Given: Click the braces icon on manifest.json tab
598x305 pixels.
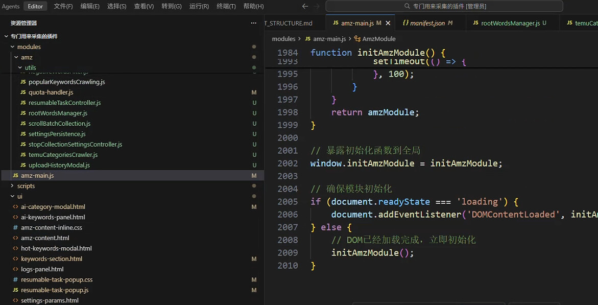Looking at the screenshot, I should coord(405,24).
